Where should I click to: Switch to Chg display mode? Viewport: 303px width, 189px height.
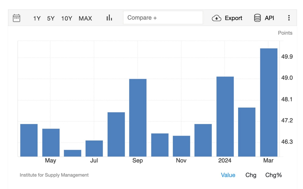[x=251, y=175]
